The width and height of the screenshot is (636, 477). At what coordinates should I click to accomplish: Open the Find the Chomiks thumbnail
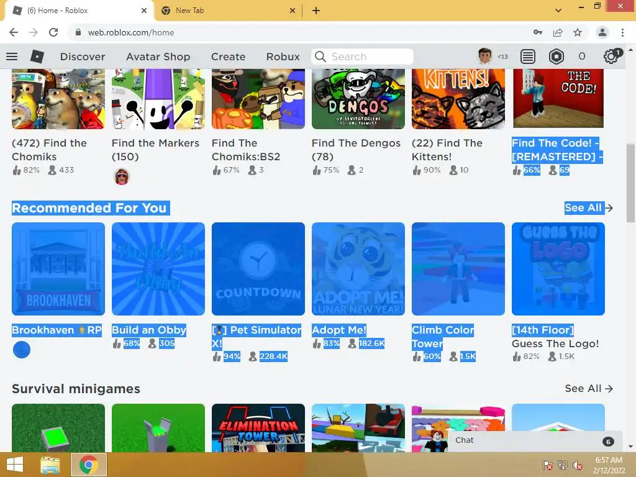58,99
